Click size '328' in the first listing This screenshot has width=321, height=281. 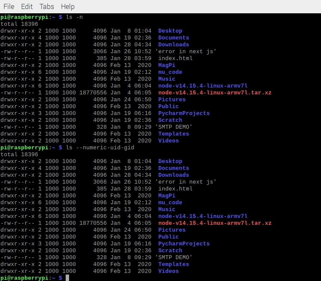pyautogui.click(x=102, y=127)
